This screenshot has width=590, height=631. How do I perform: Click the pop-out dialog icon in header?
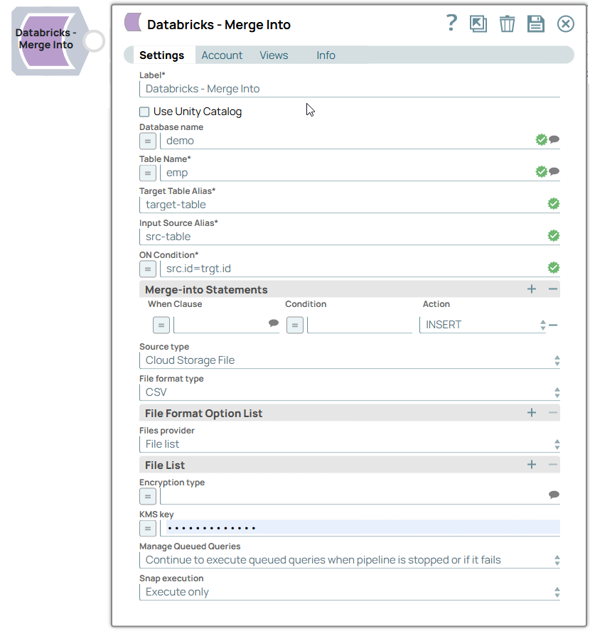(x=478, y=24)
